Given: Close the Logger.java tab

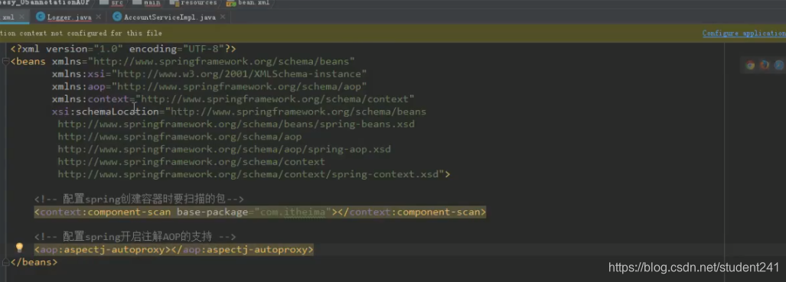Looking at the screenshot, I should coord(98,17).
